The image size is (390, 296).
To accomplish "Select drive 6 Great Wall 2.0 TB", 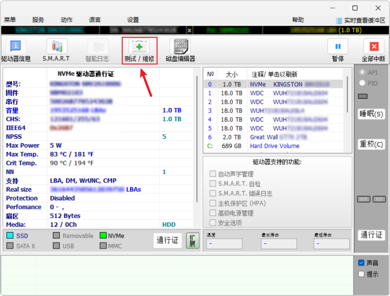I will pos(273,137).
